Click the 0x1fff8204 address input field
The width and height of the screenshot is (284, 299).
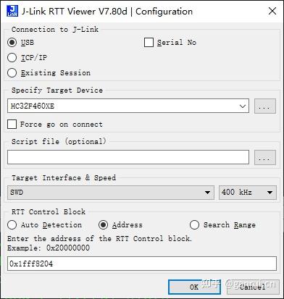pyautogui.click(x=142, y=264)
